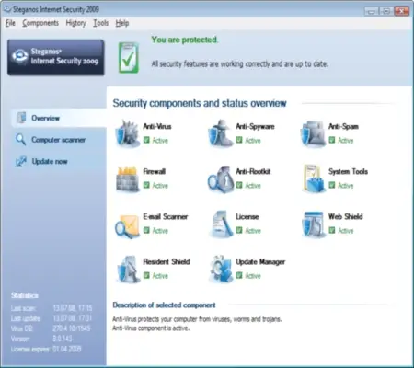Open the Tools menu
Viewport: 414px width, 368px height.
tap(101, 23)
